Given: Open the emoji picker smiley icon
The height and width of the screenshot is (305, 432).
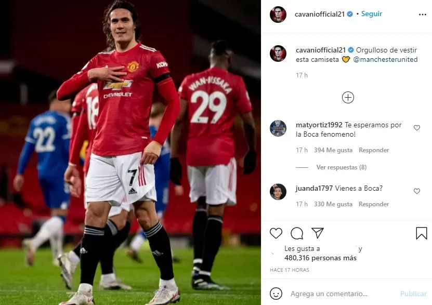Looking at the screenshot, I should pyautogui.click(x=276, y=294).
